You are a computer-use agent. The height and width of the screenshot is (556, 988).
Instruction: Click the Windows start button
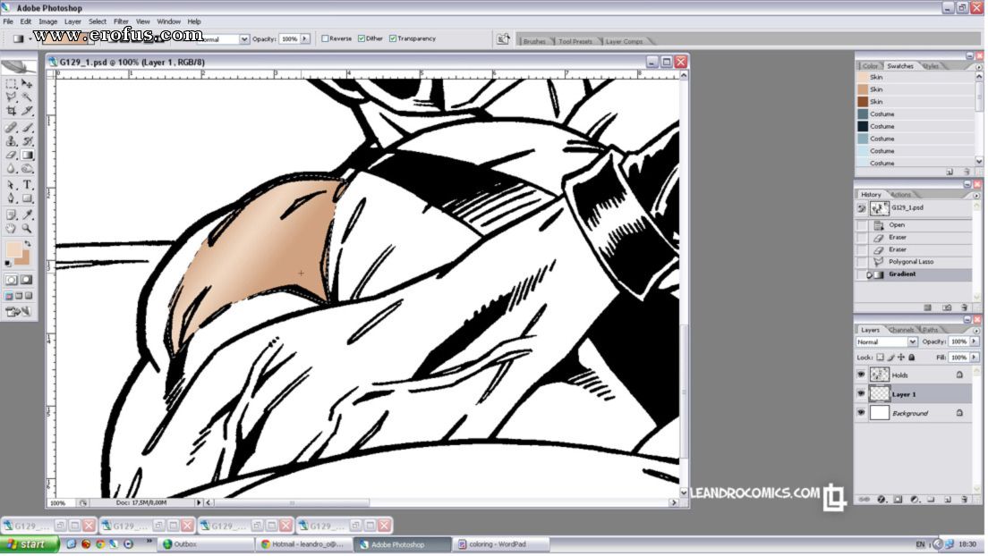(x=30, y=544)
